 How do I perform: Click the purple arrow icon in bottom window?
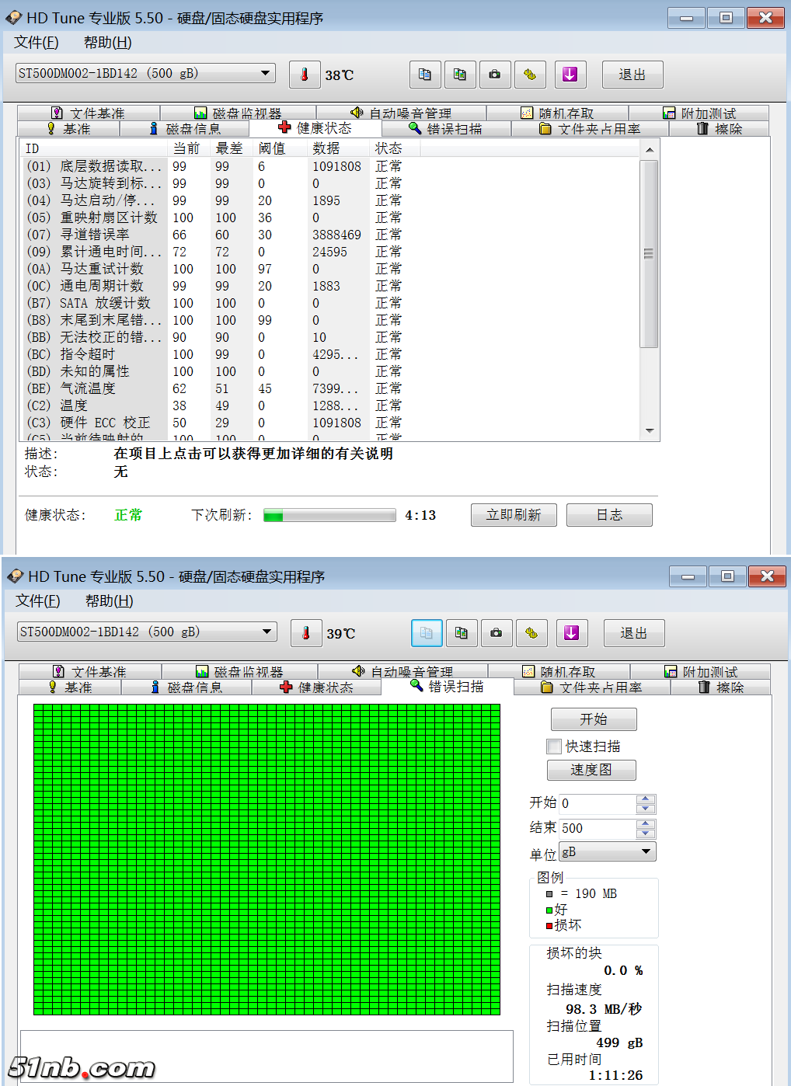click(571, 633)
